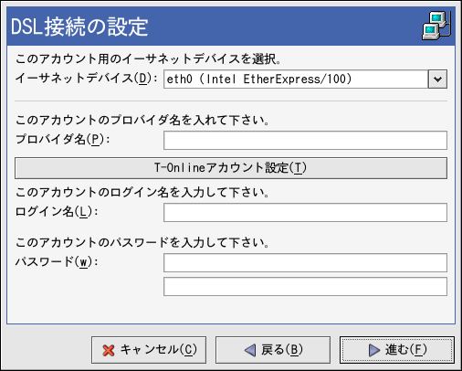
Task: Open T-Onlineアカウント設定 button
Action: [231, 168]
